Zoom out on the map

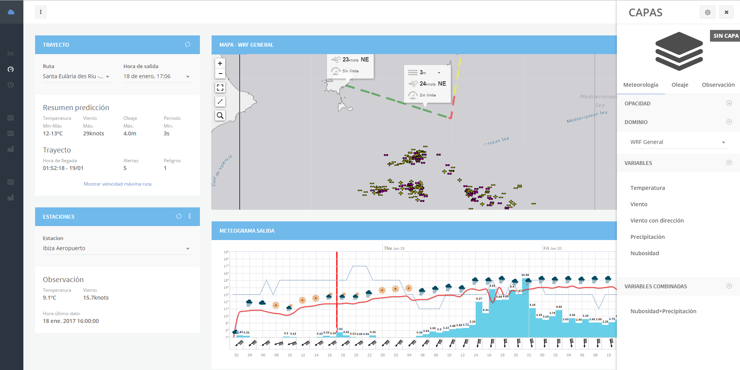220,74
